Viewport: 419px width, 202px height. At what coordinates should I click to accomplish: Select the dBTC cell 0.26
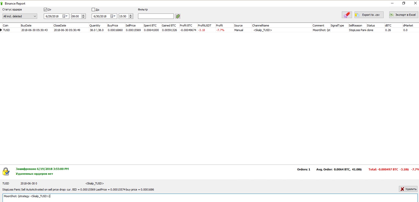point(393,30)
